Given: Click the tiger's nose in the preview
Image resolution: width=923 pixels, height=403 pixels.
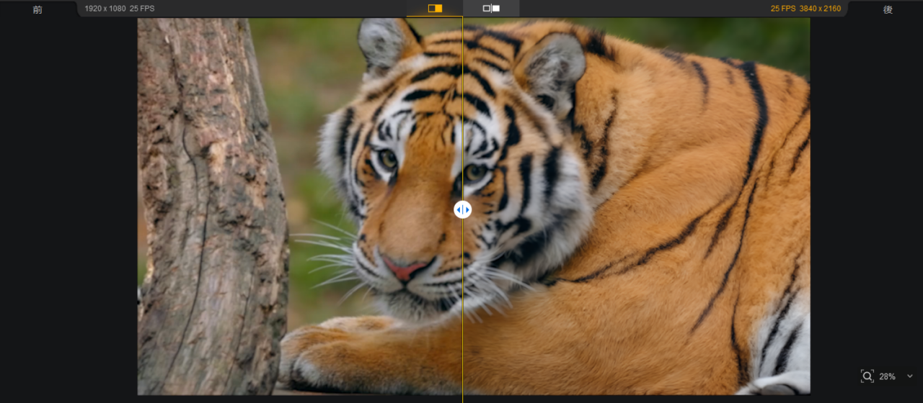Looking at the screenshot, I should [x=405, y=270].
